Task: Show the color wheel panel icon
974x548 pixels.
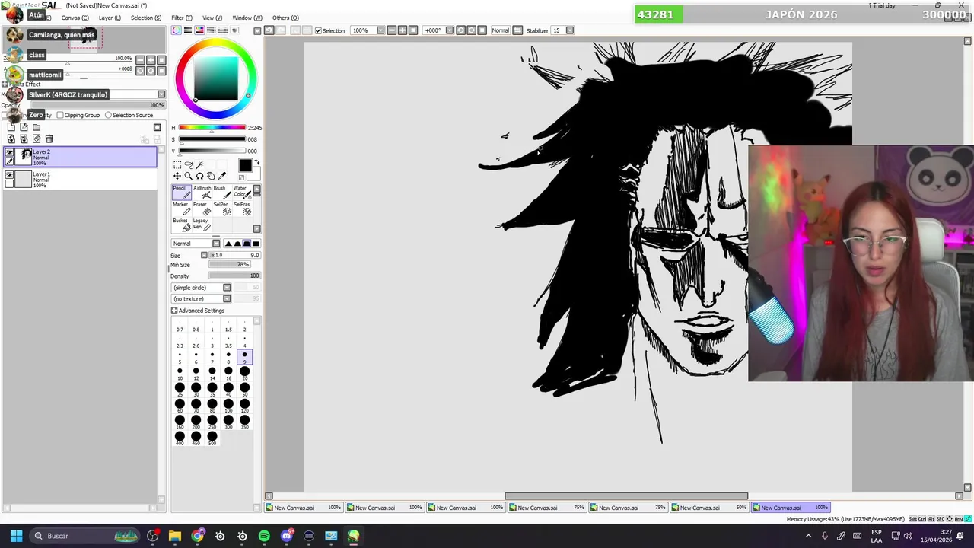Action: pos(177,30)
